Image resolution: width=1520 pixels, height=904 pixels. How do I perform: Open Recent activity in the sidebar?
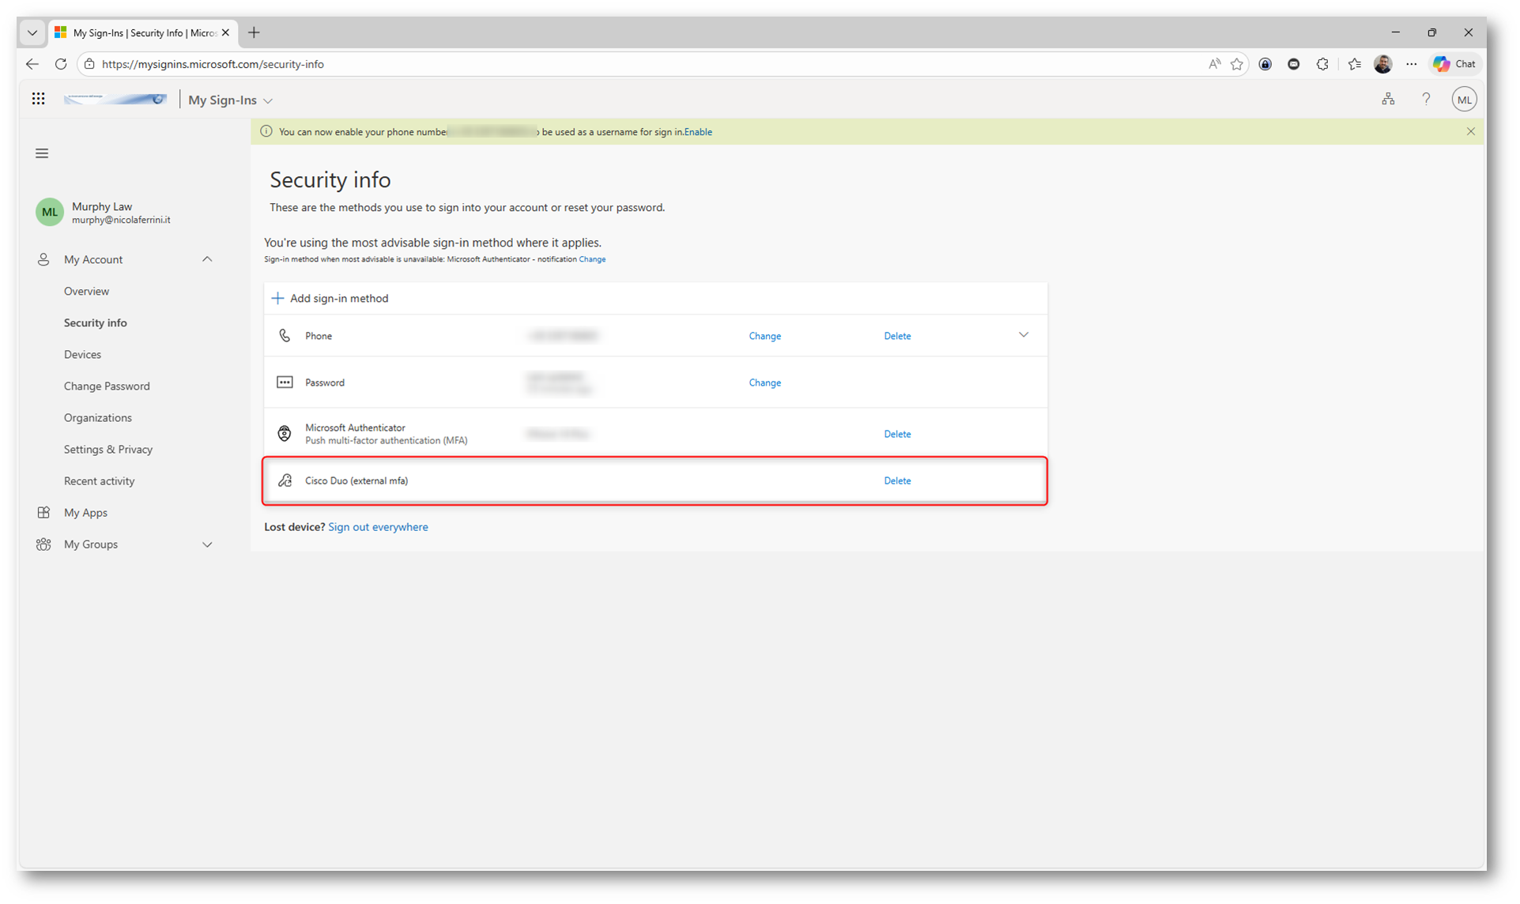(x=99, y=480)
